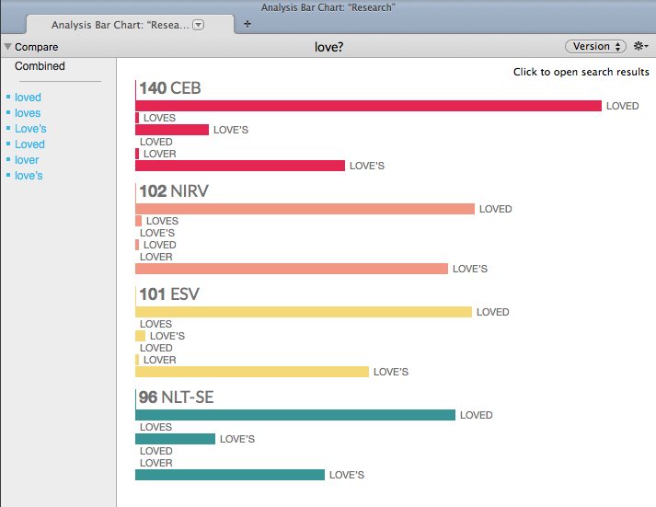
Task: Click the CEB LOVED red bar
Action: coord(368,106)
